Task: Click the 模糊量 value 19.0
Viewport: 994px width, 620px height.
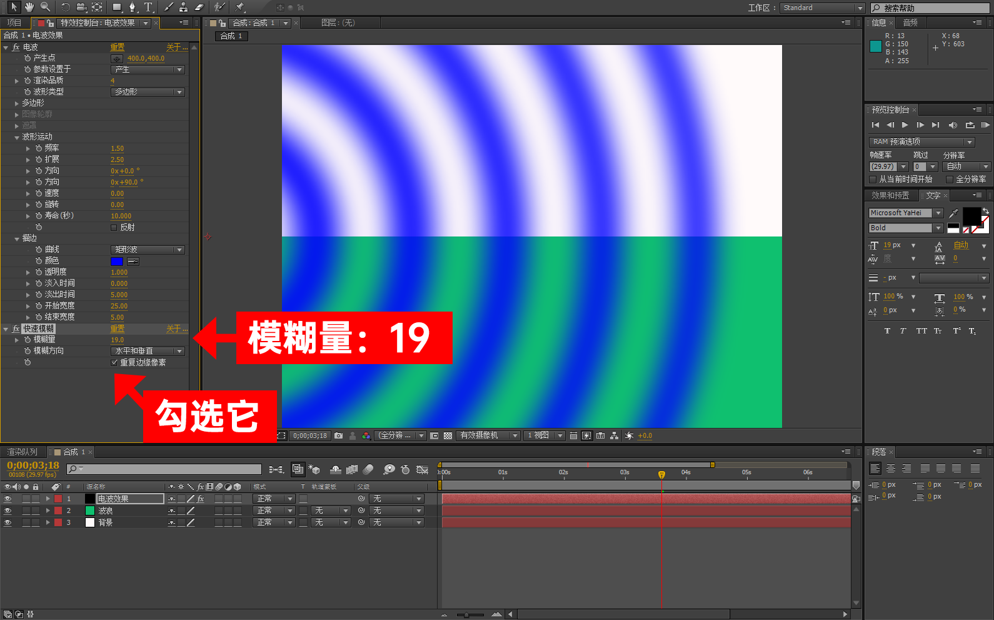Action: [x=118, y=340]
